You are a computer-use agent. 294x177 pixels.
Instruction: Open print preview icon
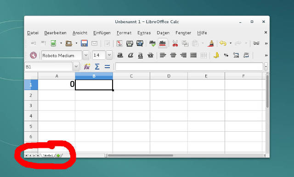140,43
